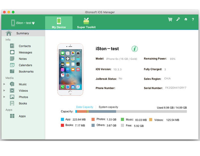Viewport: 200px width, 156px height.
Task: Open Summary in the sidebar
Action: [23, 33]
